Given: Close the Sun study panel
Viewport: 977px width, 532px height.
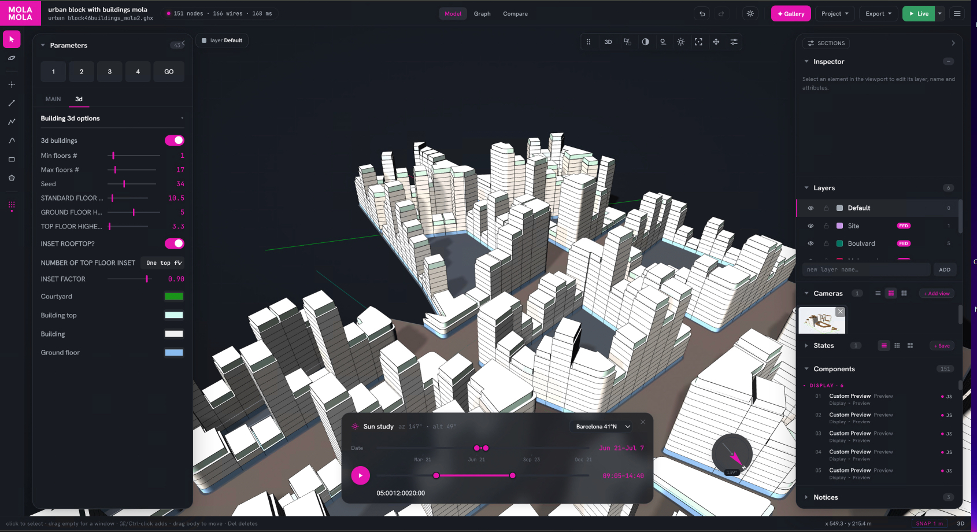Looking at the screenshot, I should (643, 422).
